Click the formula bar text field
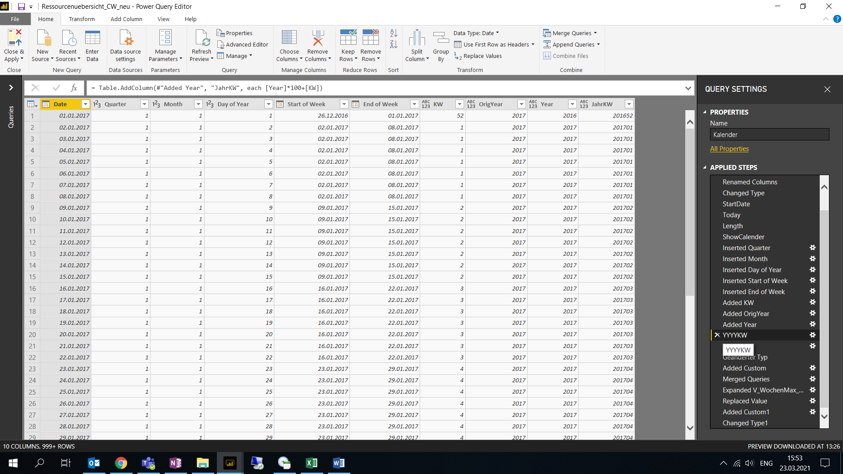843x474 pixels. pyautogui.click(x=384, y=88)
